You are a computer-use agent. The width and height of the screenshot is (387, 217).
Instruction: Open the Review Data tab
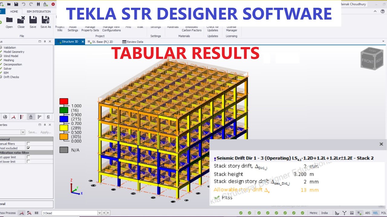point(133,42)
